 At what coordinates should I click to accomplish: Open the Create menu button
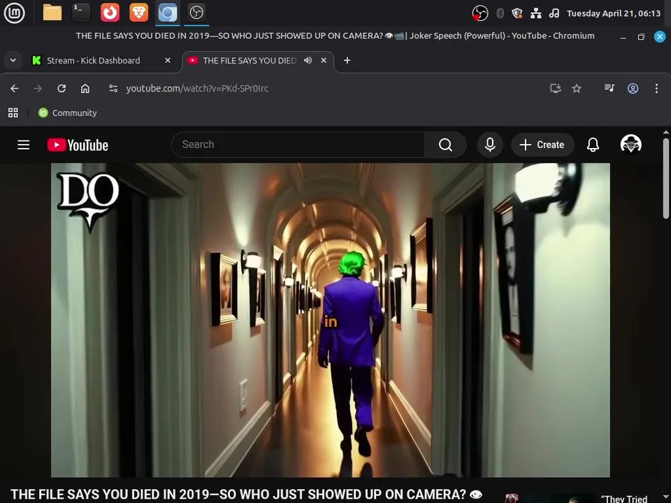click(x=542, y=145)
